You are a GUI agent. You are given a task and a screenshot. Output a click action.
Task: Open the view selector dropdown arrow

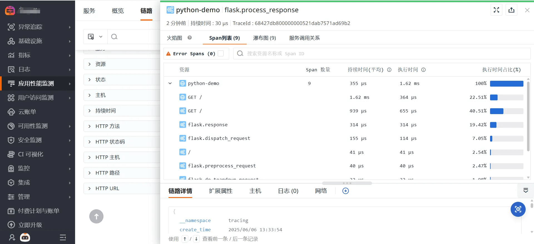(101, 37)
